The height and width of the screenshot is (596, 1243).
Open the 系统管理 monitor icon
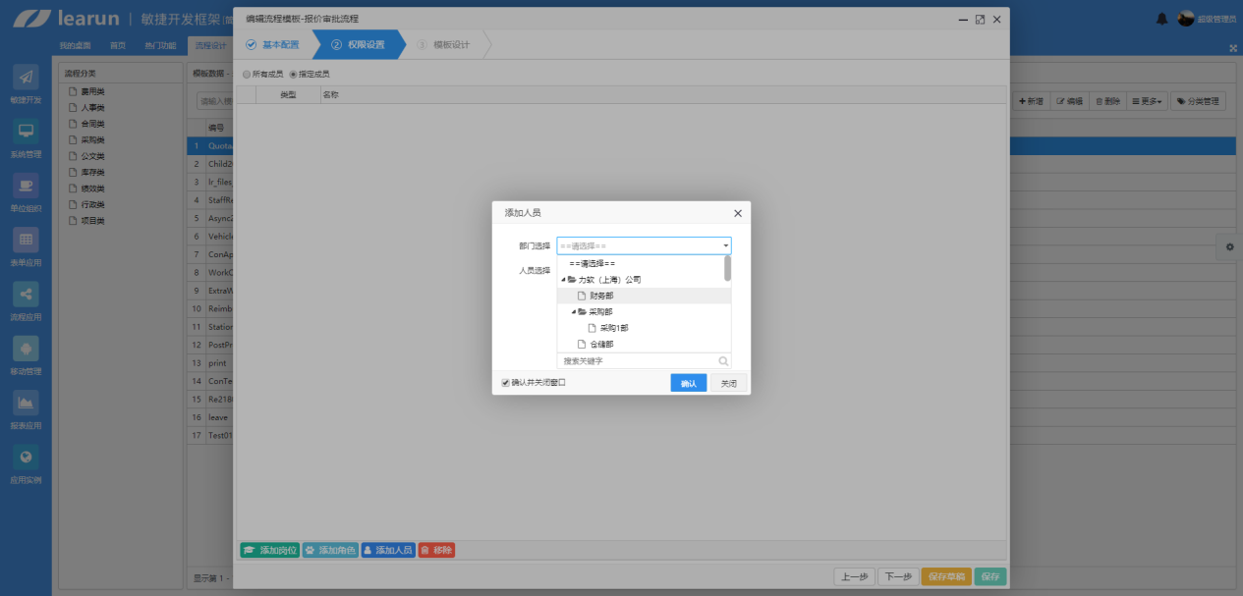click(26, 131)
